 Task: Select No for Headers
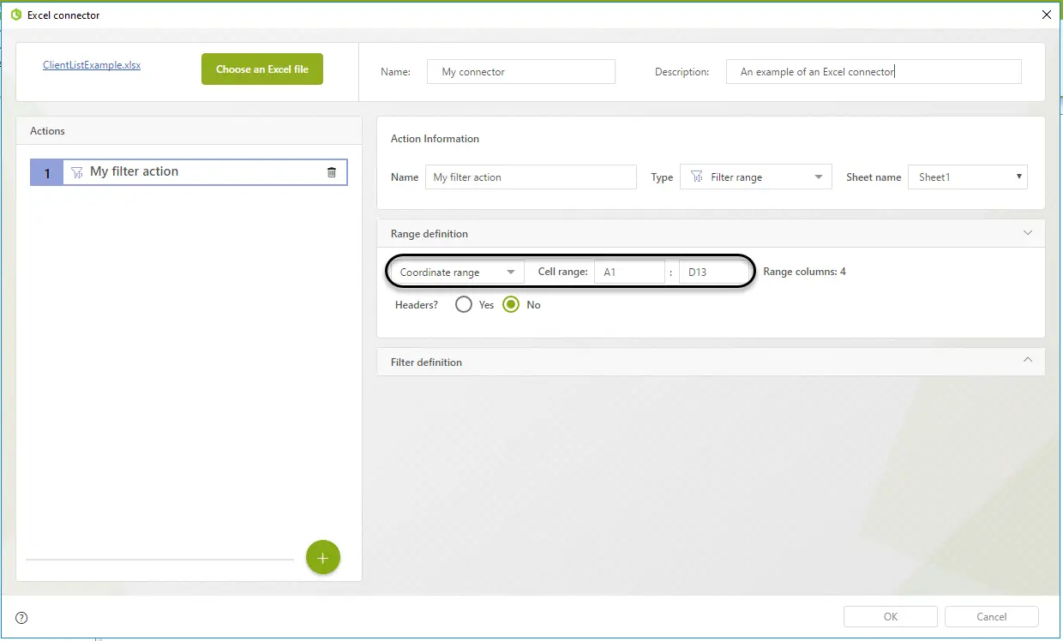coord(511,304)
